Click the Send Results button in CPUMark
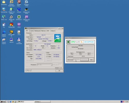The height and width of the screenshot is (103, 129). click(x=84, y=60)
